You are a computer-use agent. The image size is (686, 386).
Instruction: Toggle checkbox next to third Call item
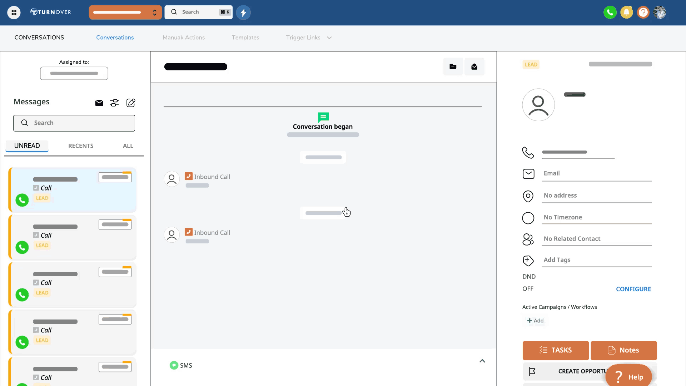(x=36, y=283)
